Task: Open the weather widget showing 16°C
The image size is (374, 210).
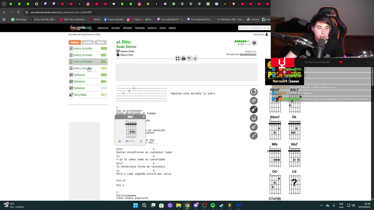Action: tap(14, 205)
